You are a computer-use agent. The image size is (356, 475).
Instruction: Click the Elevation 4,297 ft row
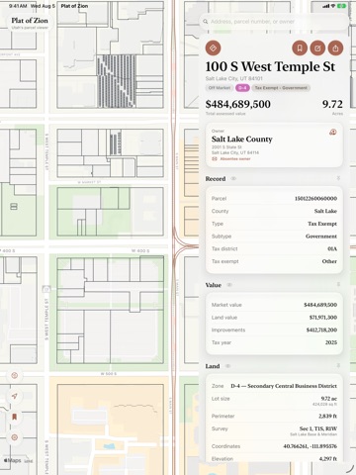(x=274, y=459)
